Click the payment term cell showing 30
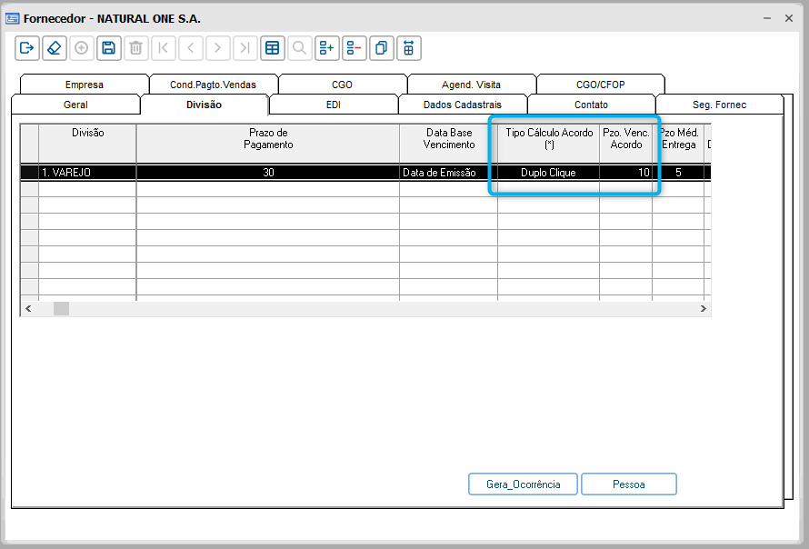Screen dimensions: 809x549 click(268, 173)
